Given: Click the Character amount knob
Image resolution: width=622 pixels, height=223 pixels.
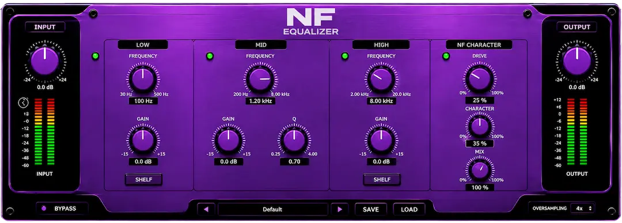Looking at the screenshot, I should coord(480,126).
